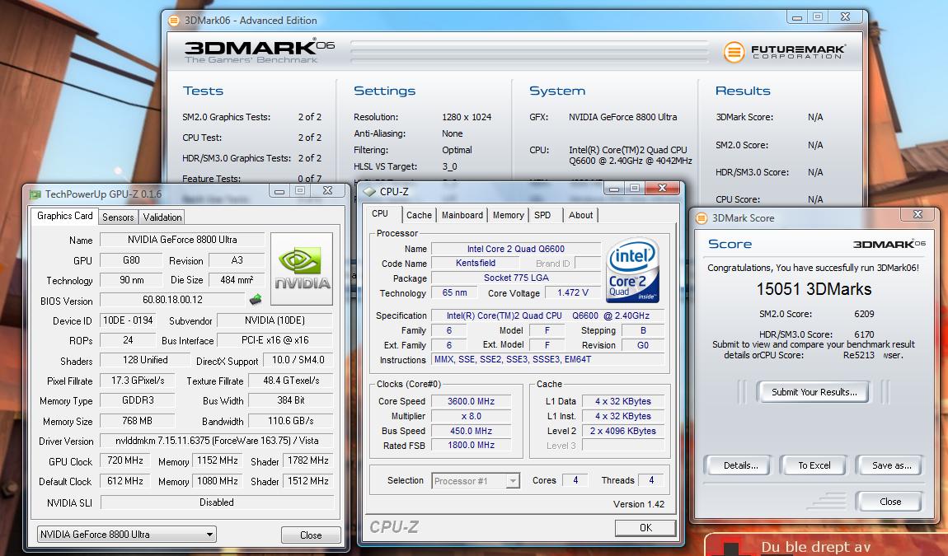Open the score Details button
The width and height of the screenshot is (948, 556).
740,465
